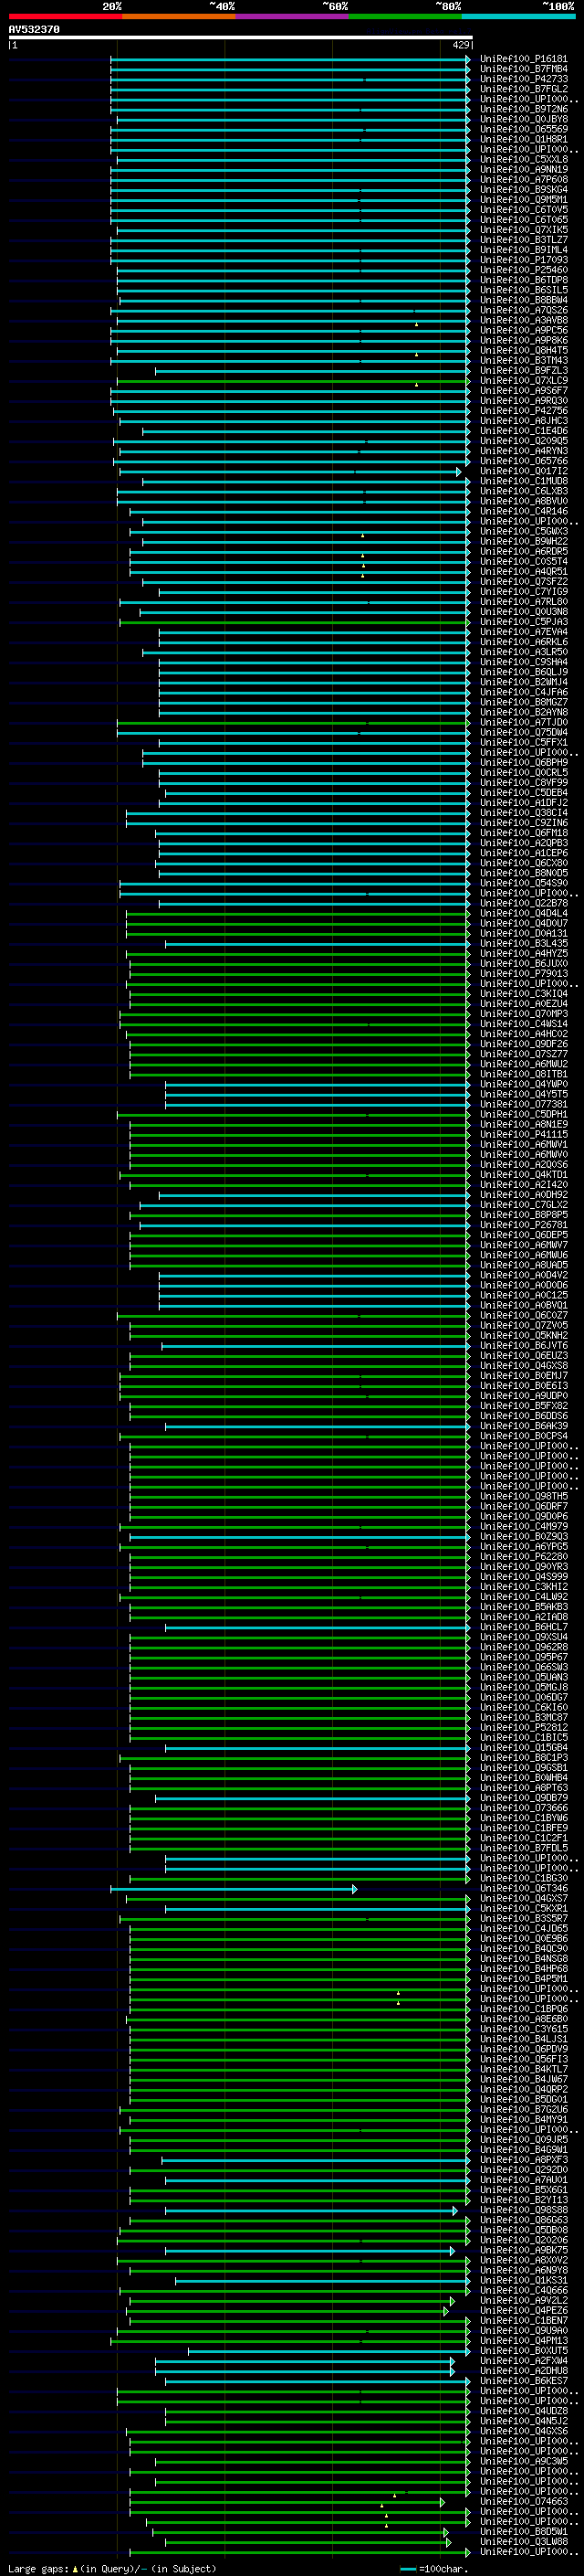Click the orange ~40% identity legend segment

(179, 16)
